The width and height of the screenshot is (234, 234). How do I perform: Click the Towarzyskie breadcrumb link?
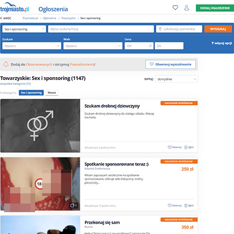[68, 18]
